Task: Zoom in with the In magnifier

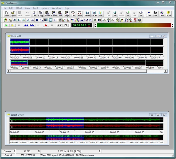Action: (x=128, y=14)
